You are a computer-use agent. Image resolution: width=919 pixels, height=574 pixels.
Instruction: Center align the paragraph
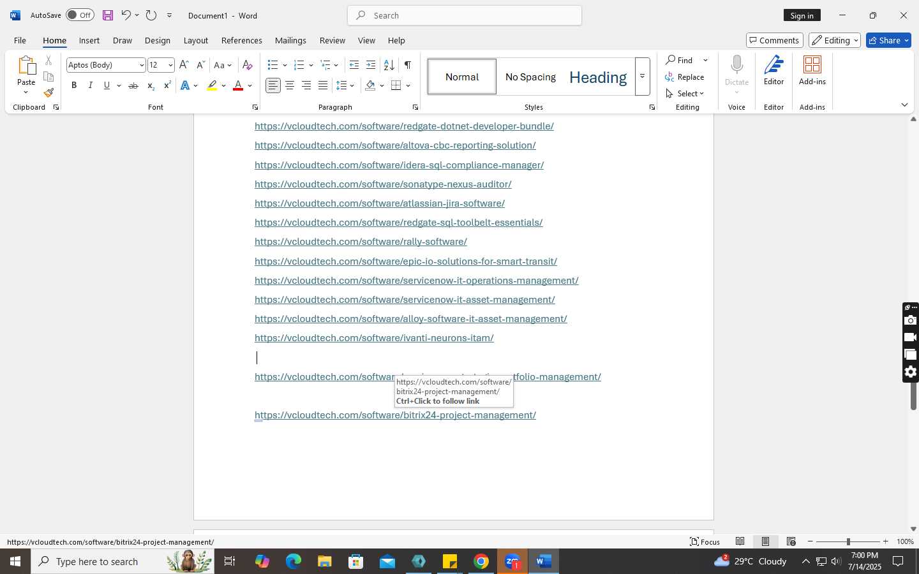coord(290,85)
